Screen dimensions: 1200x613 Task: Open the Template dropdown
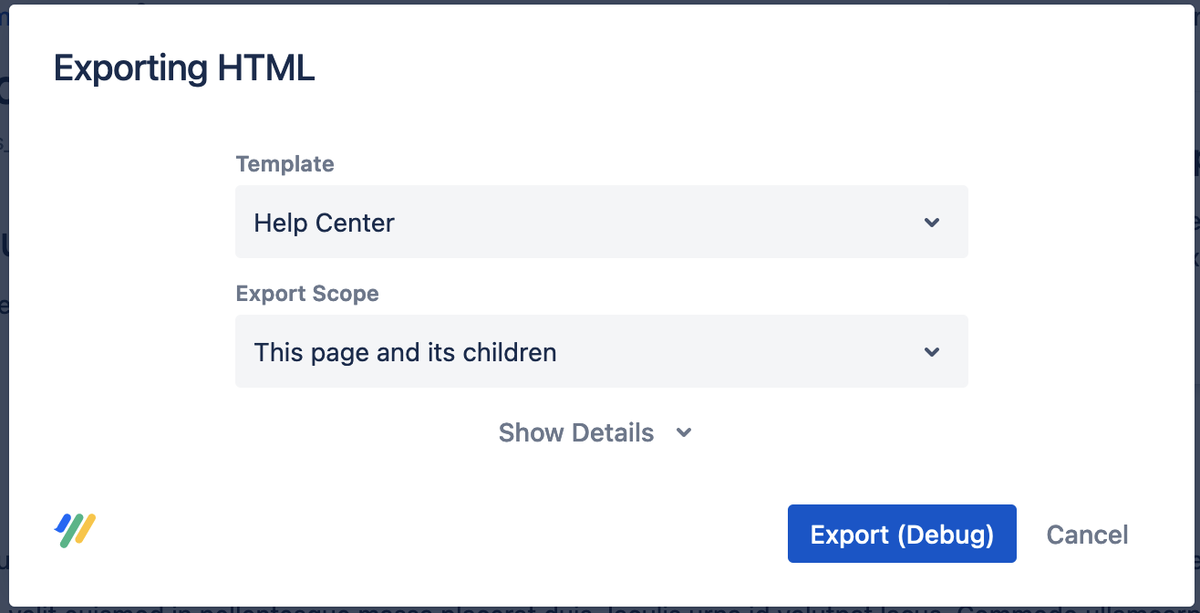601,223
